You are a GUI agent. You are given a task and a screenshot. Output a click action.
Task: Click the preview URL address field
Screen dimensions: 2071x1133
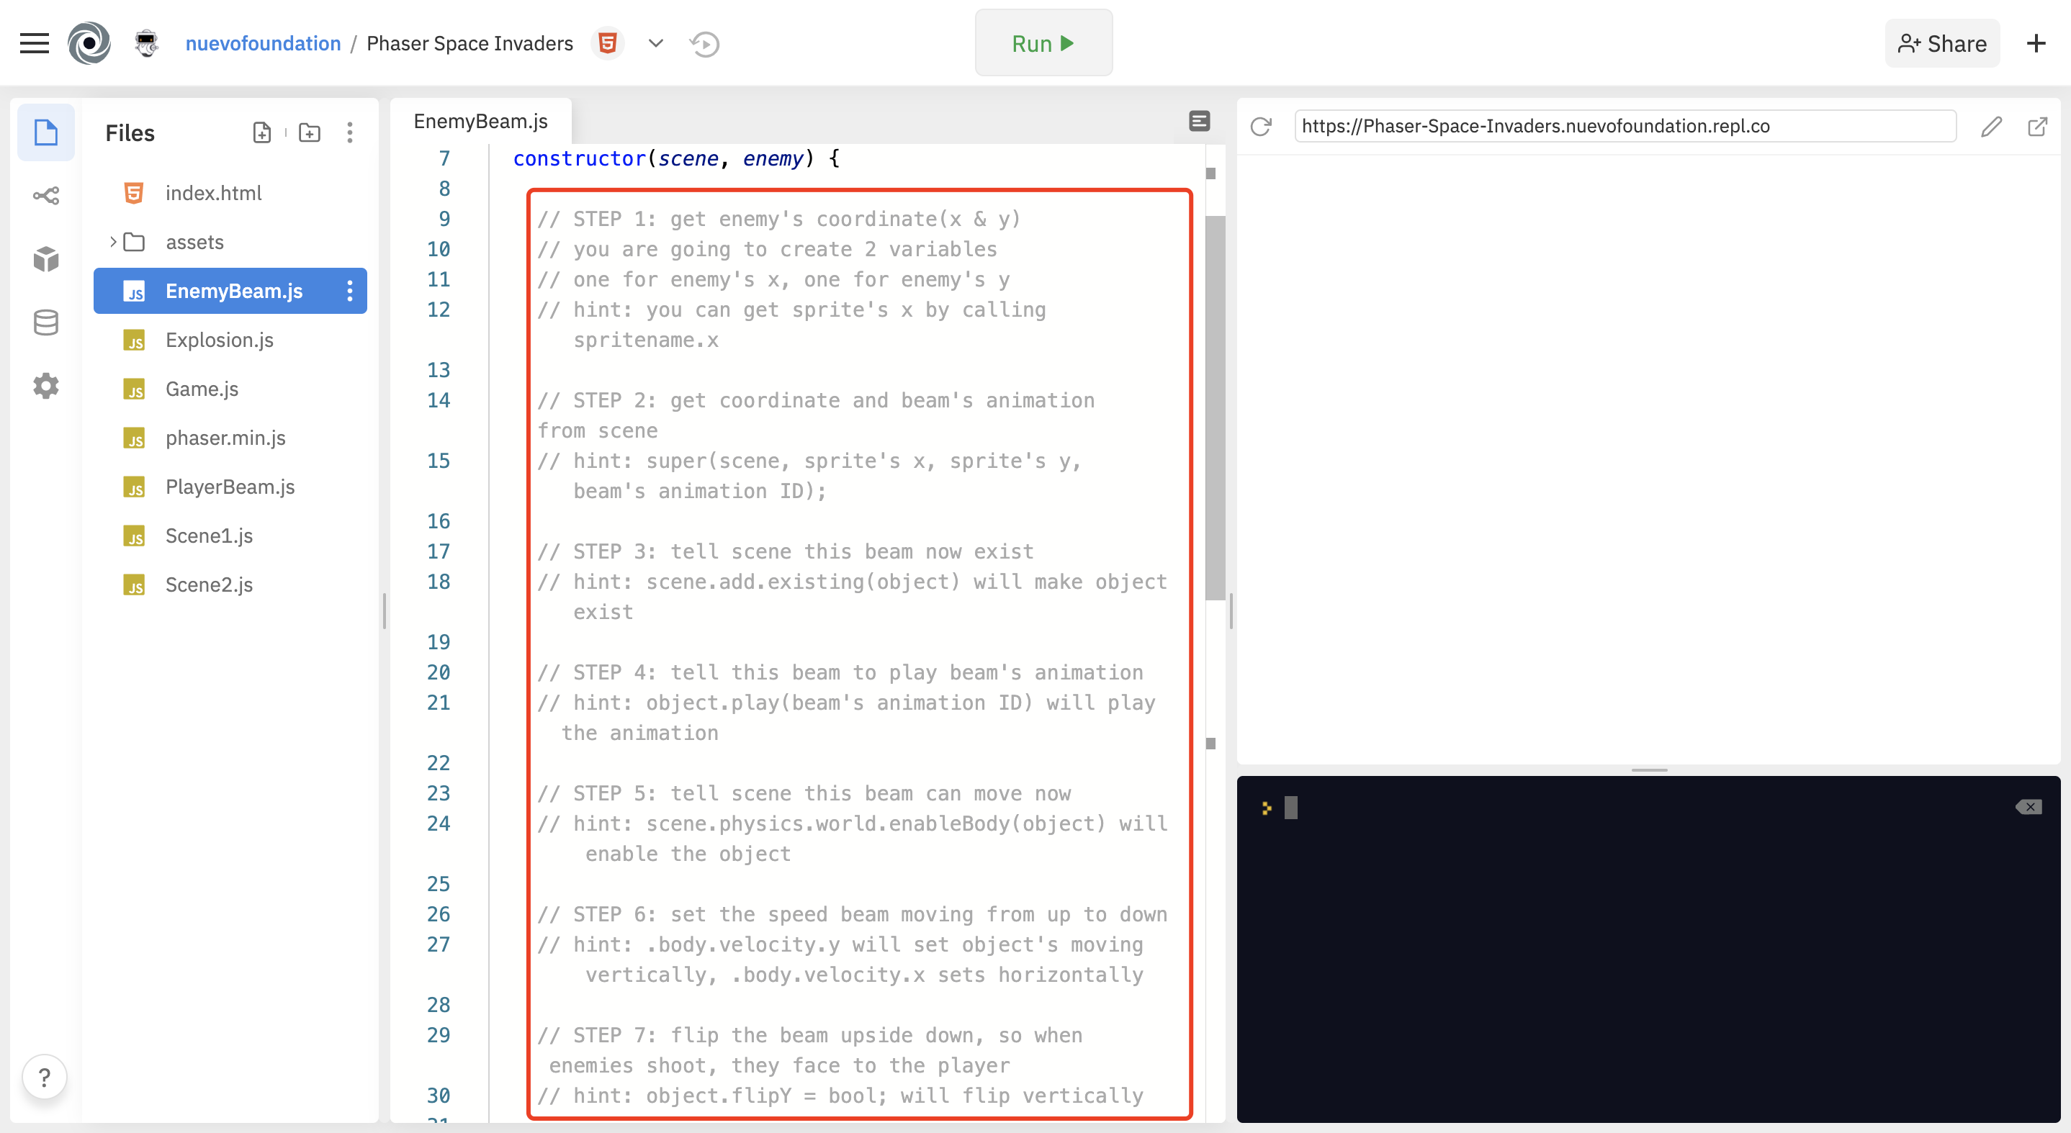(1624, 126)
